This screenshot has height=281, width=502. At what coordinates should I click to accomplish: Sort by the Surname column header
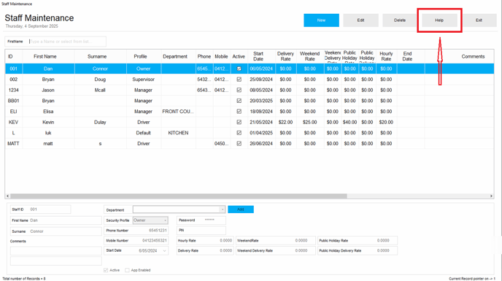pos(101,56)
